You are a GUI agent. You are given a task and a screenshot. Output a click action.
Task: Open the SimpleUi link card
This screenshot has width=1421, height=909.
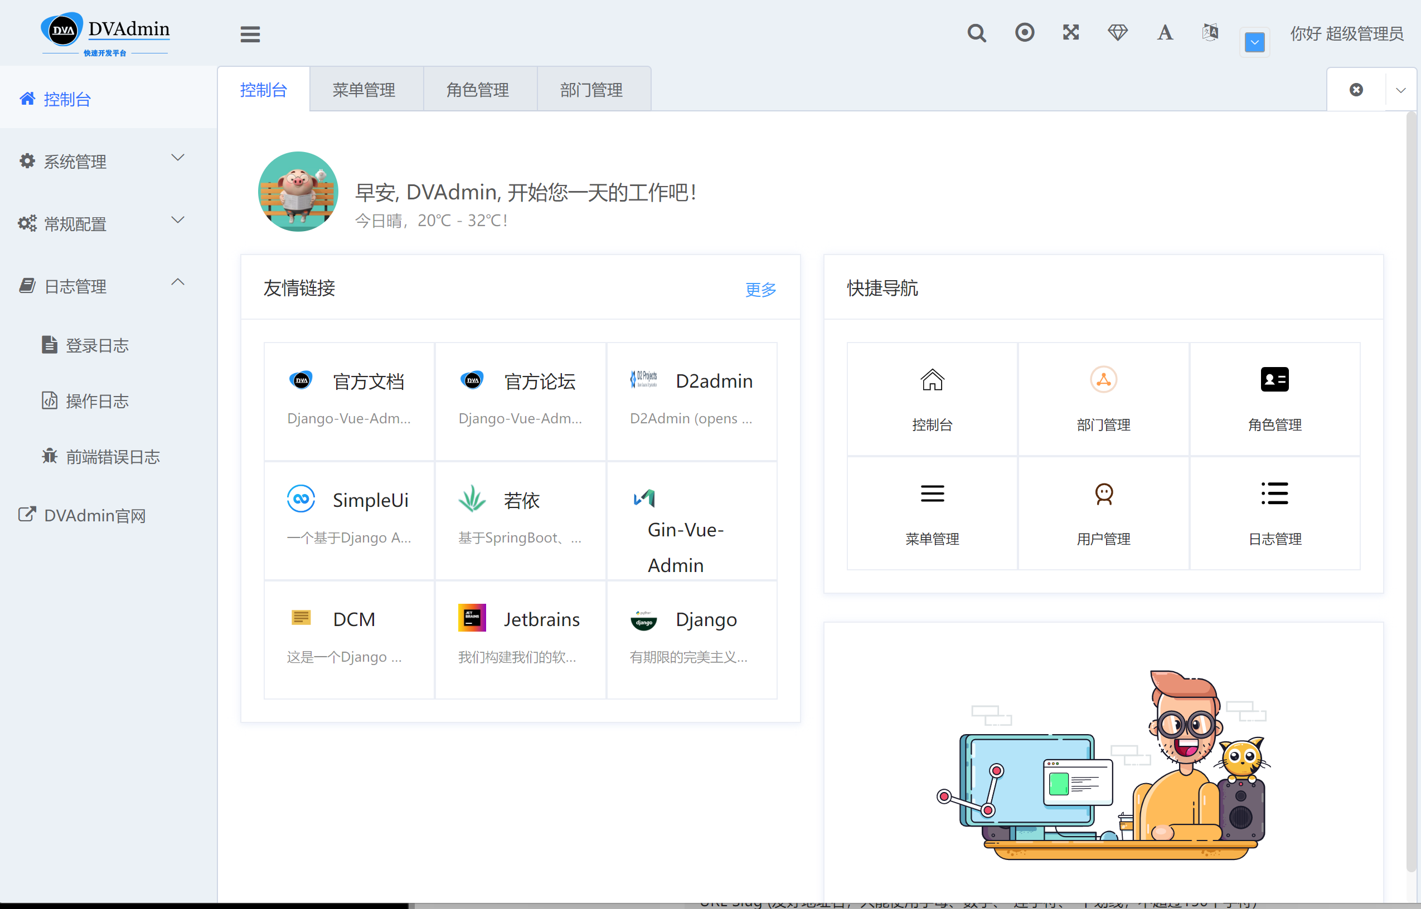(x=349, y=521)
